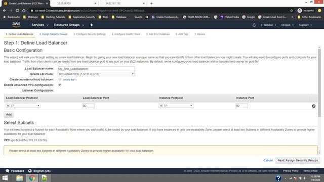Open the Feedback chat icon
324x182 pixels.
tap(8, 171)
